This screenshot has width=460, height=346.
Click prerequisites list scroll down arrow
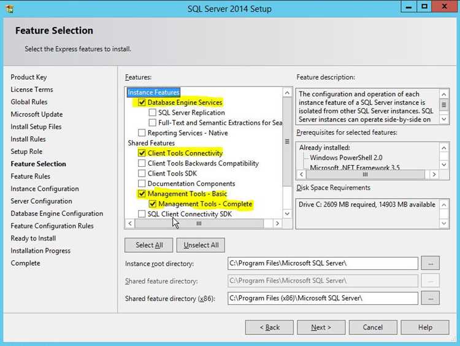(x=444, y=164)
